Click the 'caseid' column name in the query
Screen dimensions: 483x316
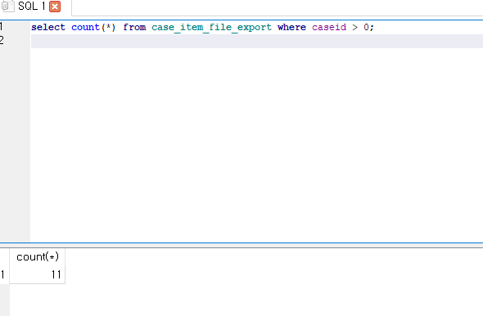coord(329,27)
